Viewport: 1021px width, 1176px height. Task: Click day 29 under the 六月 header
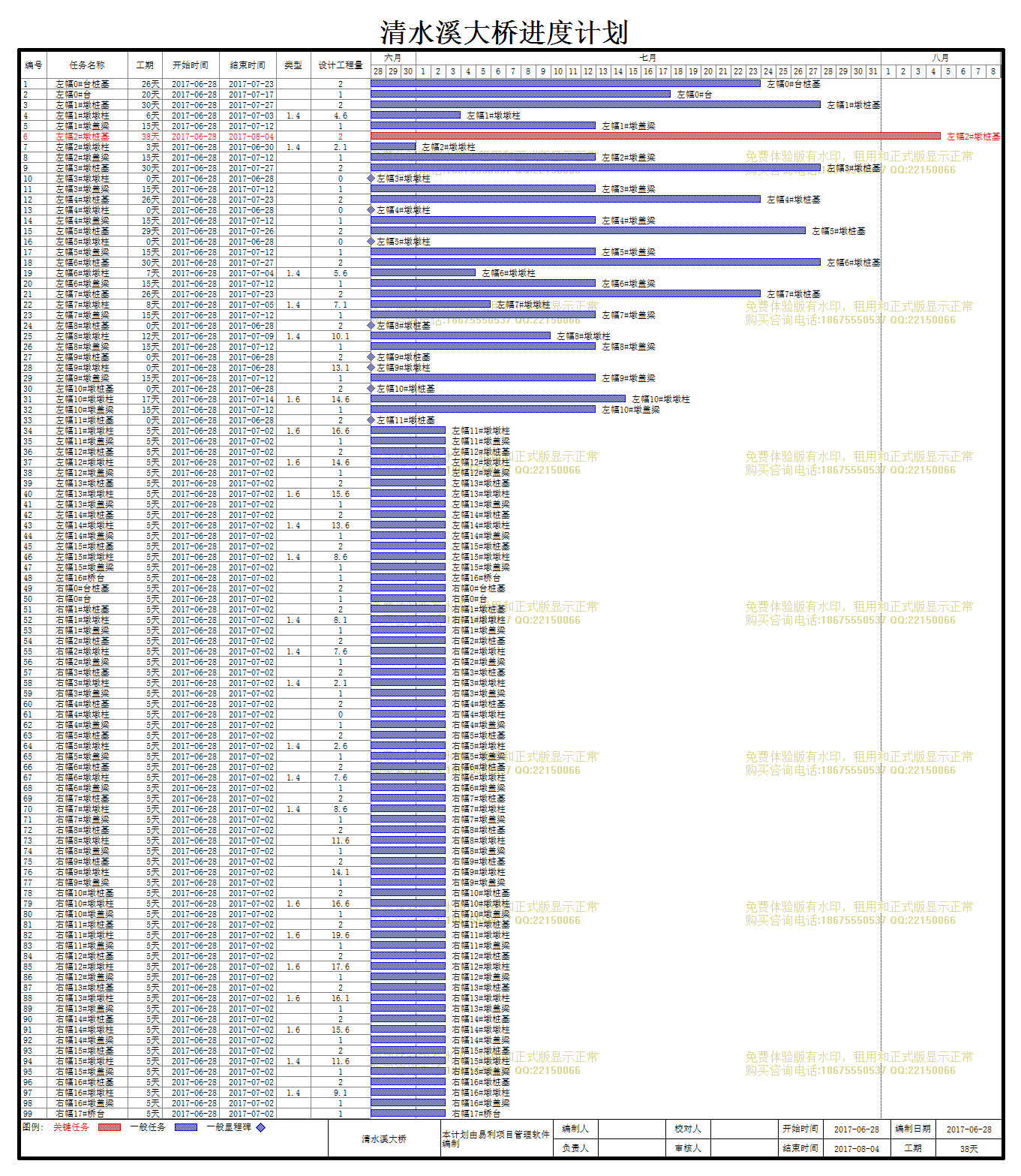[x=393, y=71]
